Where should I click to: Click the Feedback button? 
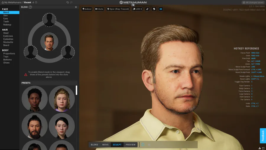pyautogui.click(x=263, y=136)
